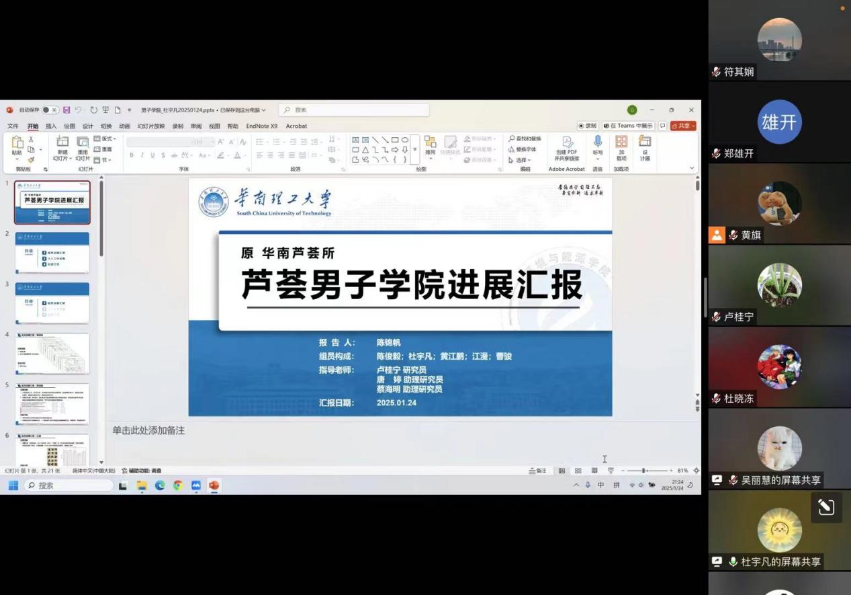Expand the Section dropdown in Slides group

pos(103,160)
